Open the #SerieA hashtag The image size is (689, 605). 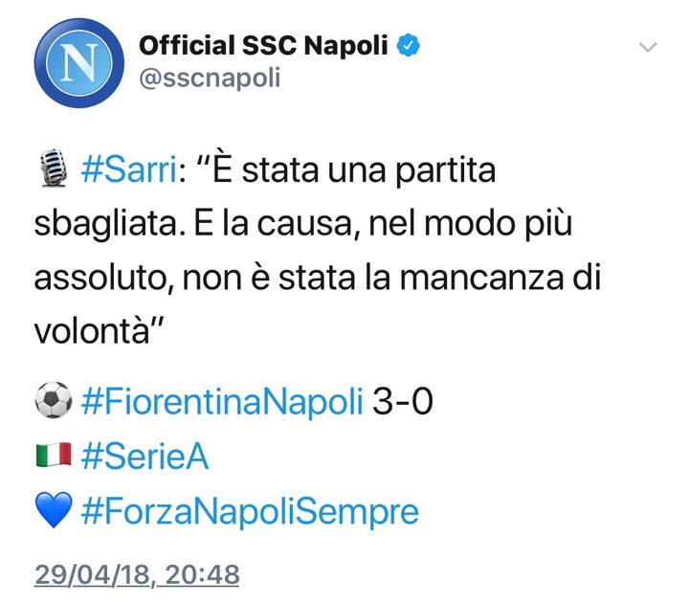pyautogui.click(x=145, y=458)
